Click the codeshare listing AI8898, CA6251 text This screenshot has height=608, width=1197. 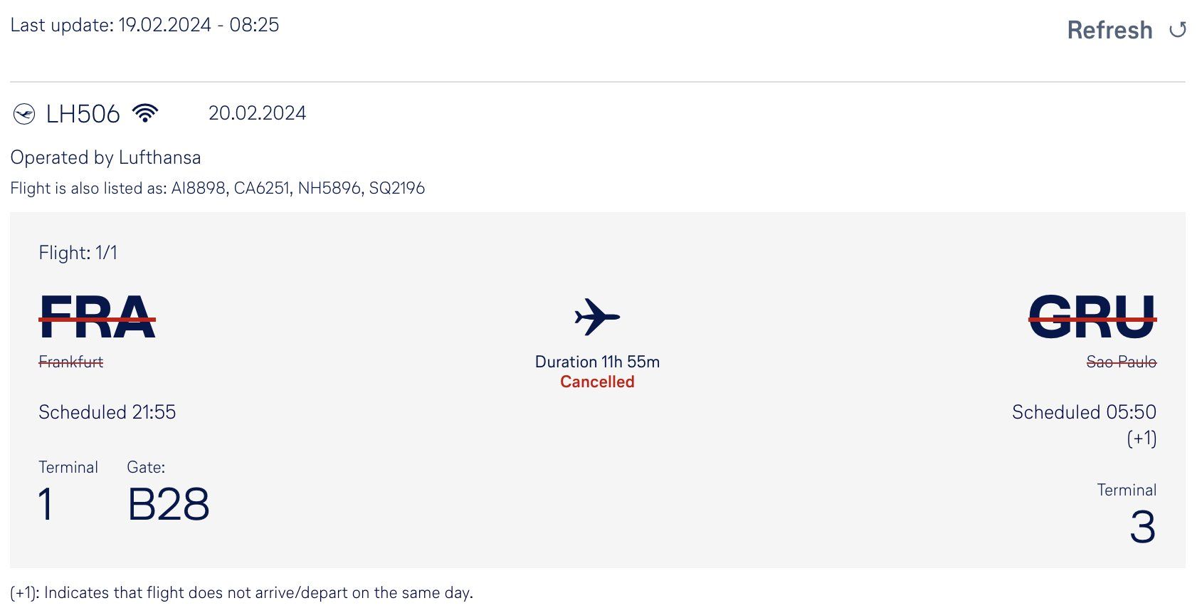[231, 188]
